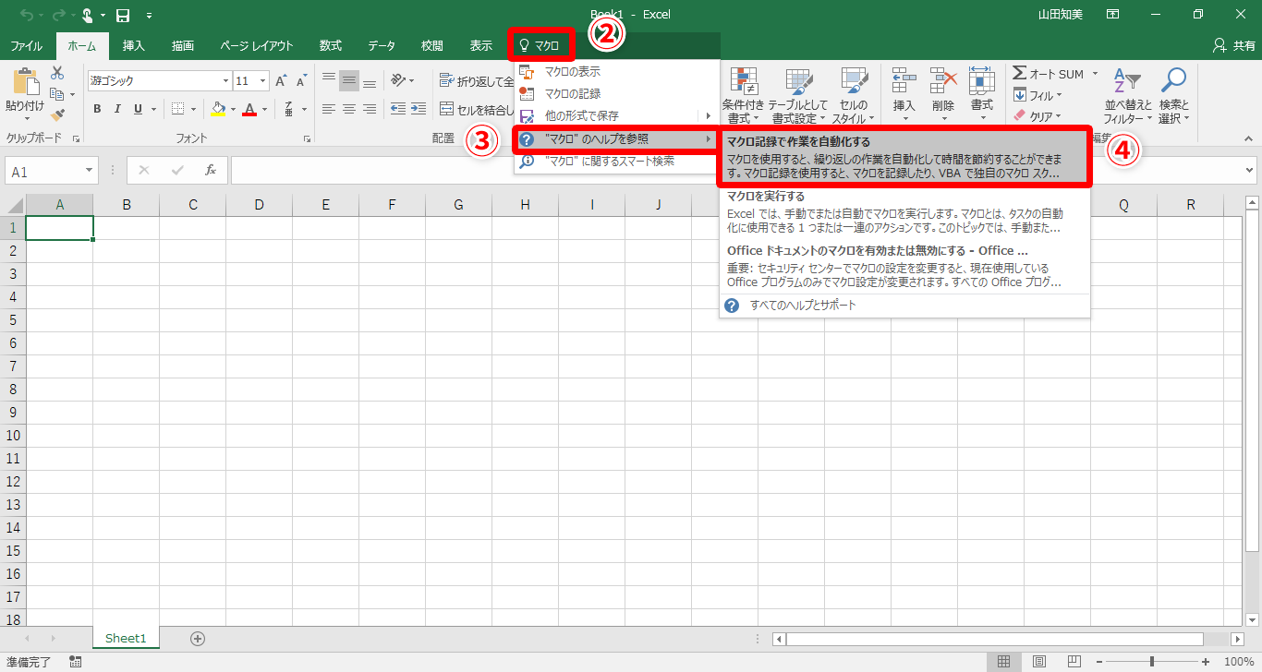
Task: Open 'マクロを実行する' help topic
Action: (904, 211)
